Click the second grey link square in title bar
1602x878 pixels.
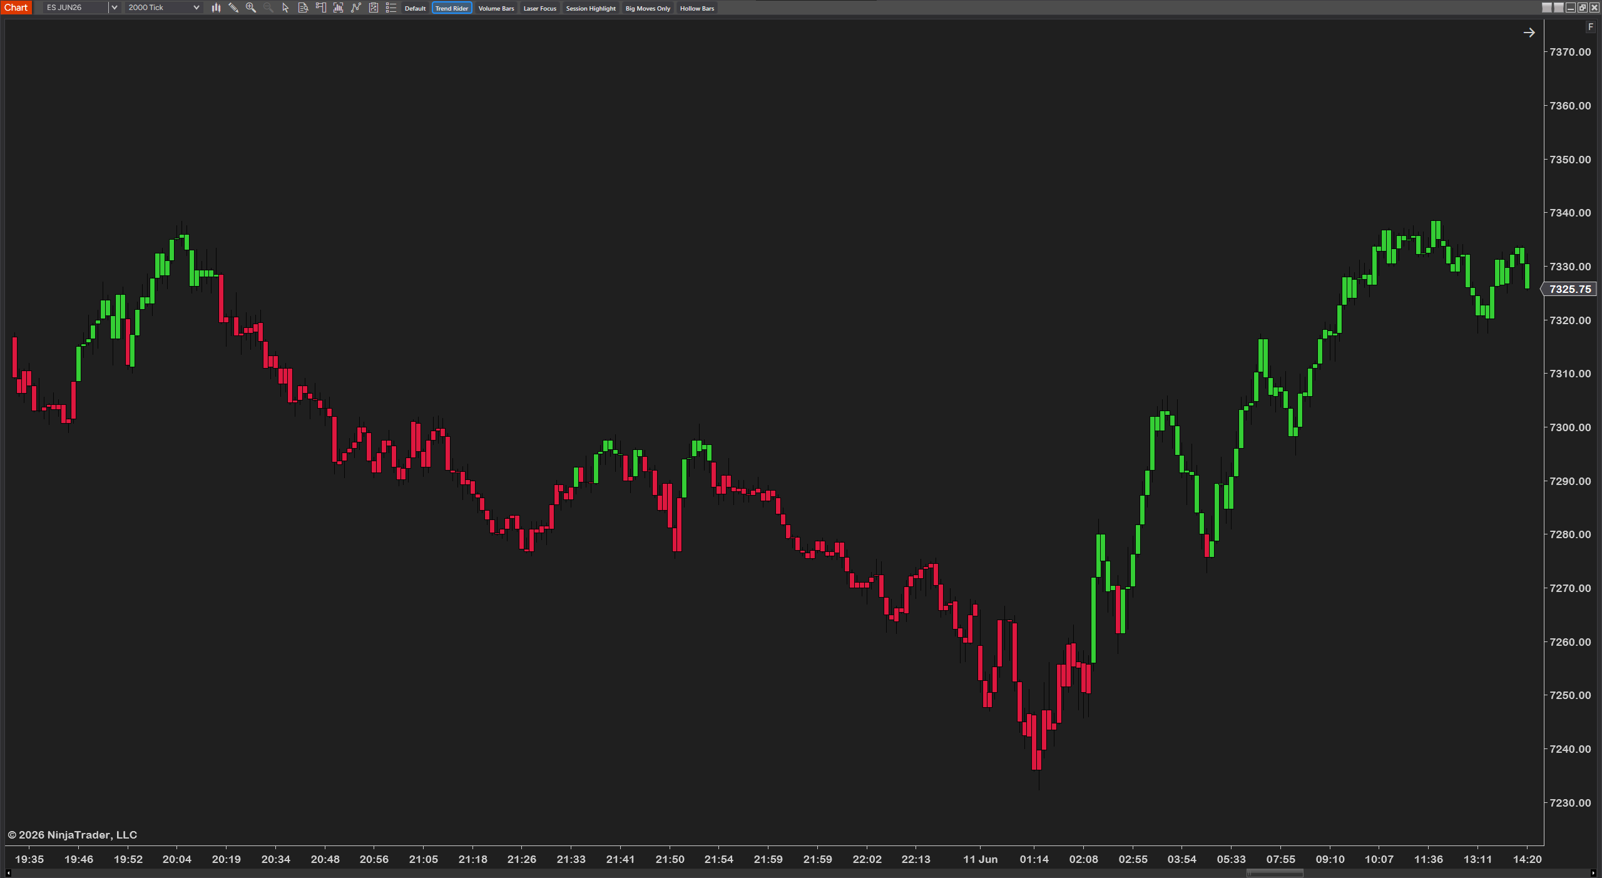tap(1559, 8)
